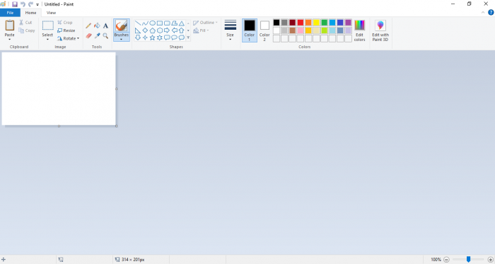The height and width of the screenshot is (264, 495).
Task: Open the Brushes dropdown arrow
Action: tap(122, 40)
